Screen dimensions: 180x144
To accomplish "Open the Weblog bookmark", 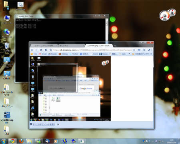I will [63, 54].
